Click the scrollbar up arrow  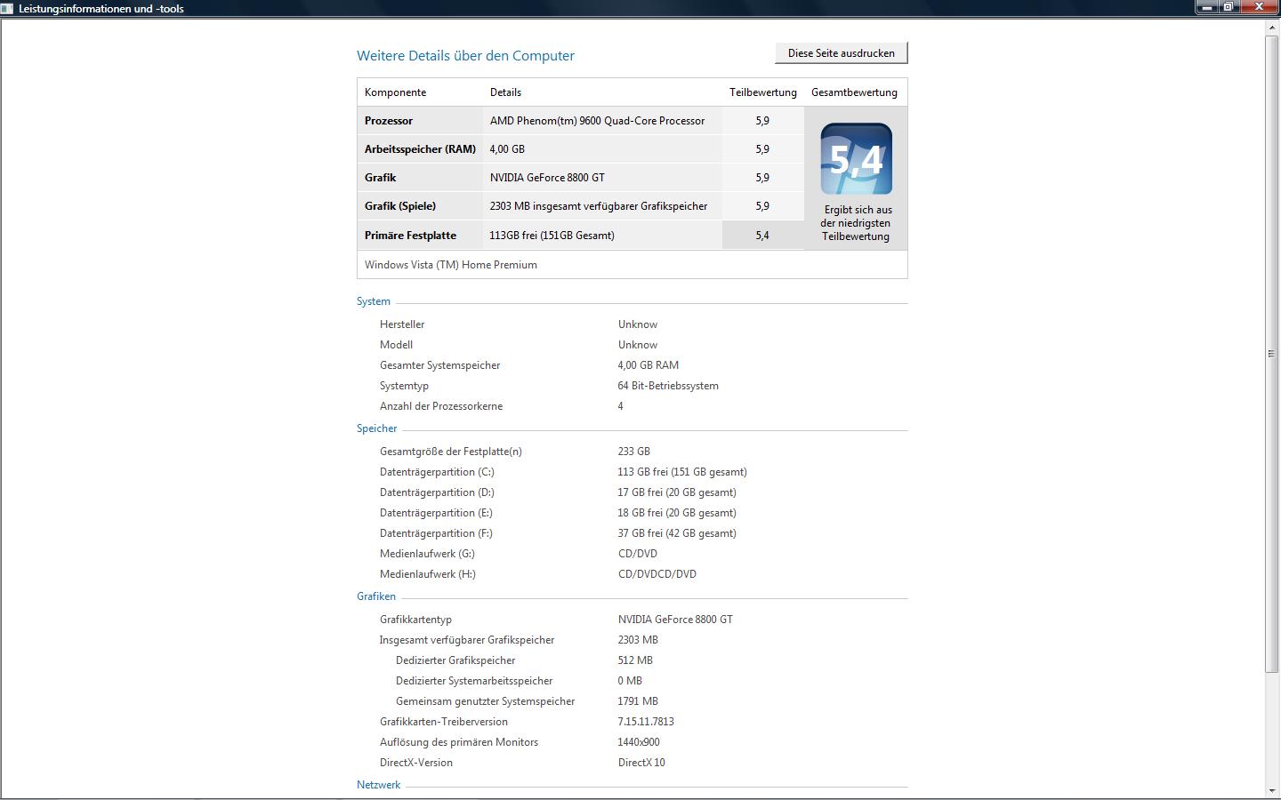pyautogui.click(x=1272, y=28)
